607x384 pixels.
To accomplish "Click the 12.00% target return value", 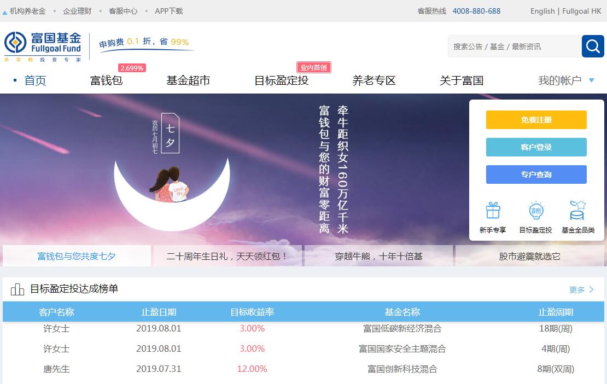I will coord(252,369).
